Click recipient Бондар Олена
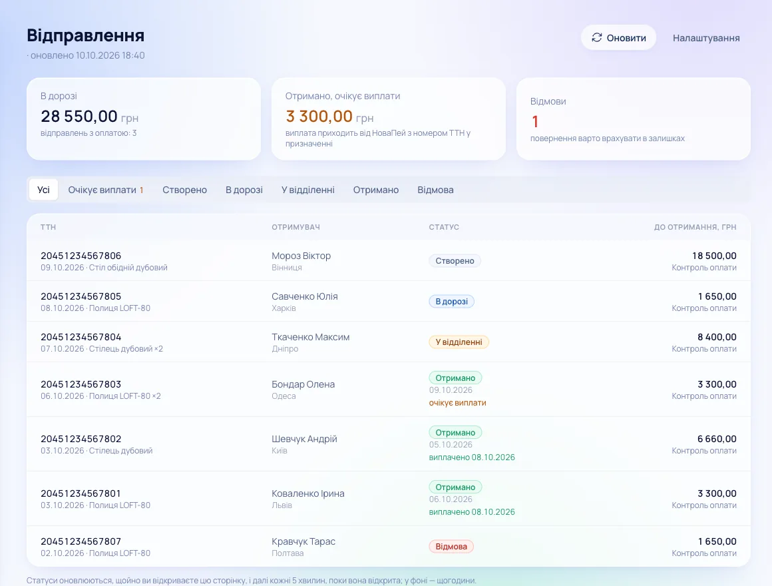 (303, 384)
